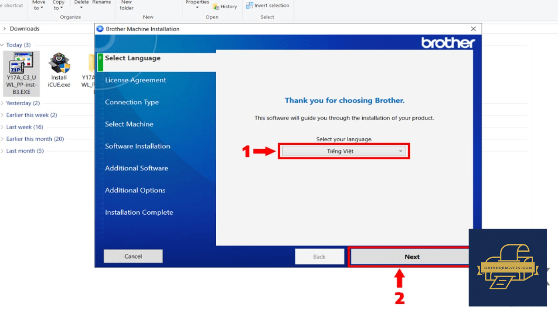558x313 pixels.
Task: Click the Brother installer title bar icon
Action: pyautogui.click(x=100, y=29)
